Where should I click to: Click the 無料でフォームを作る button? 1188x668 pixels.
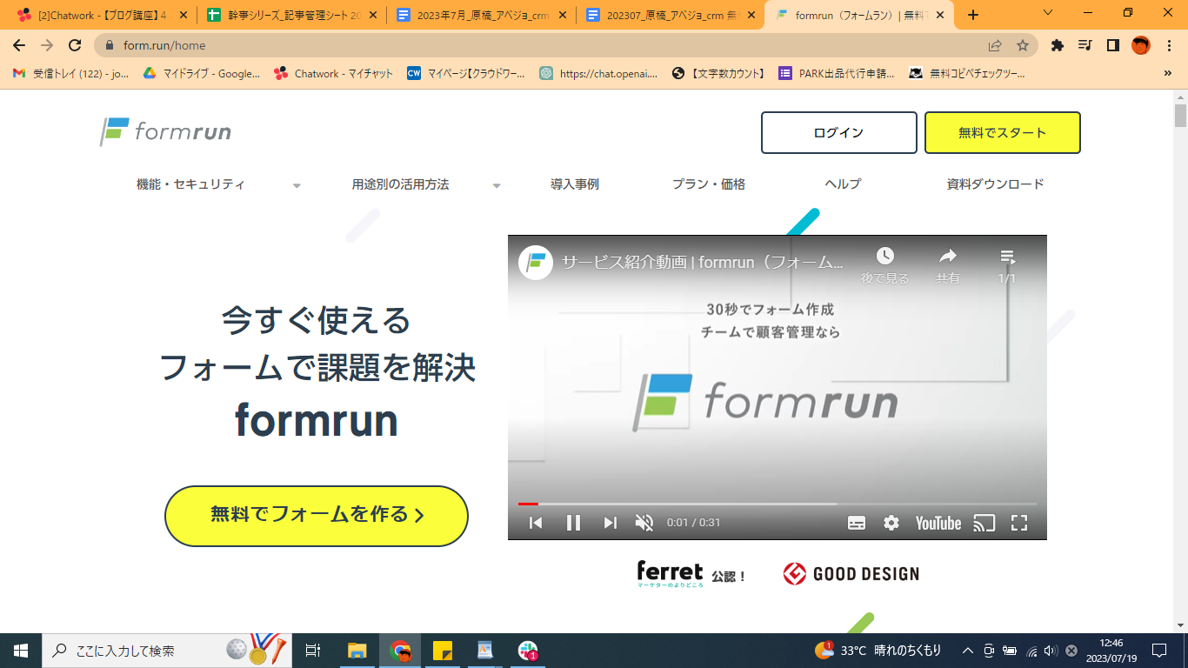click(317, 516)
